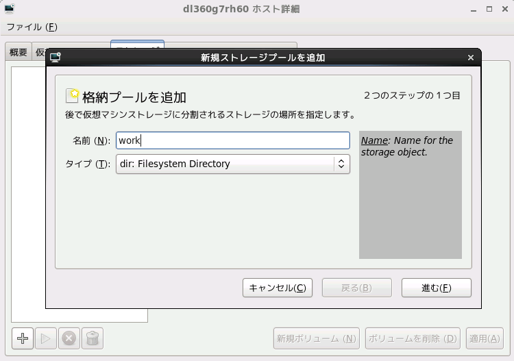Close the new storage pool dialog
Image resolution: width=514 pixels, height=361 pixels.
pyautogui.click(x=471, y=58)
